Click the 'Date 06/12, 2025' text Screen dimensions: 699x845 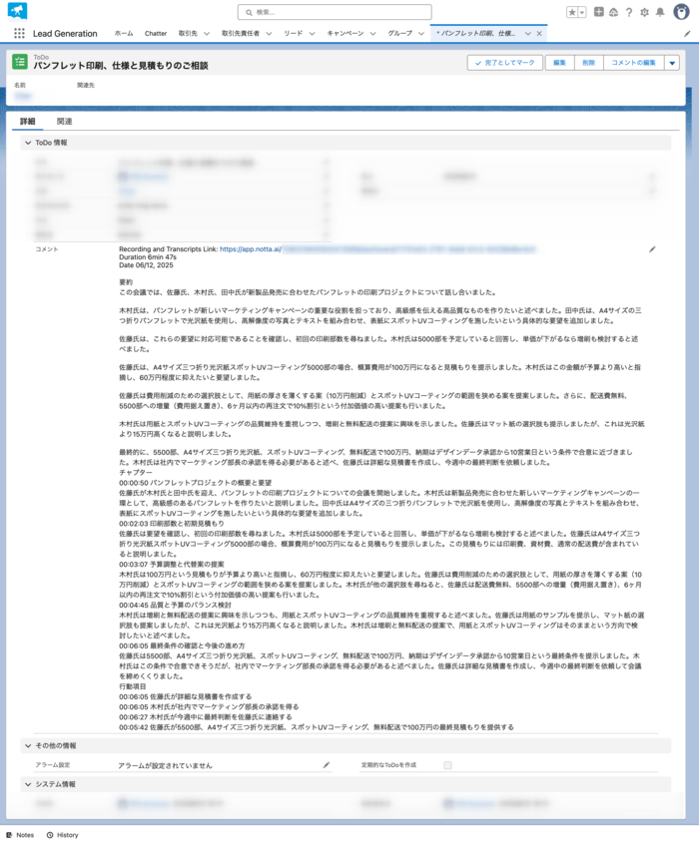[146, 265]
